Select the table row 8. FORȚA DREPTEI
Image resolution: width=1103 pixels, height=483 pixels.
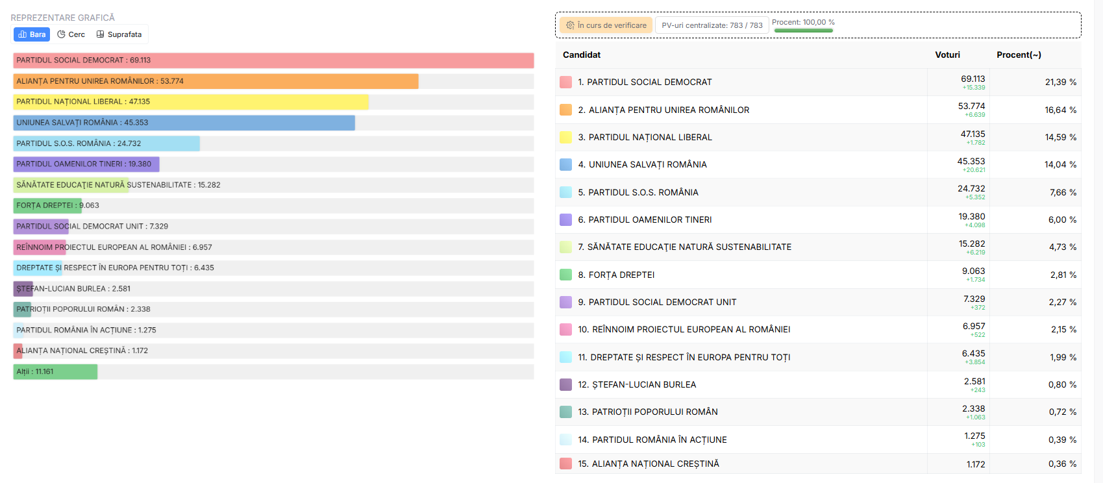[818, 275]
